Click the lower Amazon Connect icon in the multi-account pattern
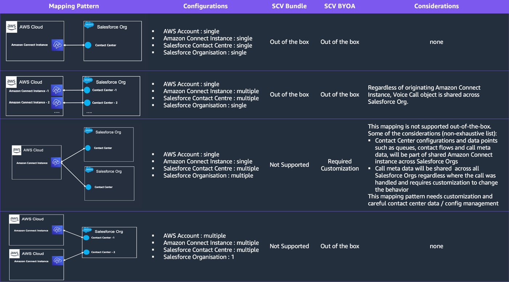 tap(57, 260)
